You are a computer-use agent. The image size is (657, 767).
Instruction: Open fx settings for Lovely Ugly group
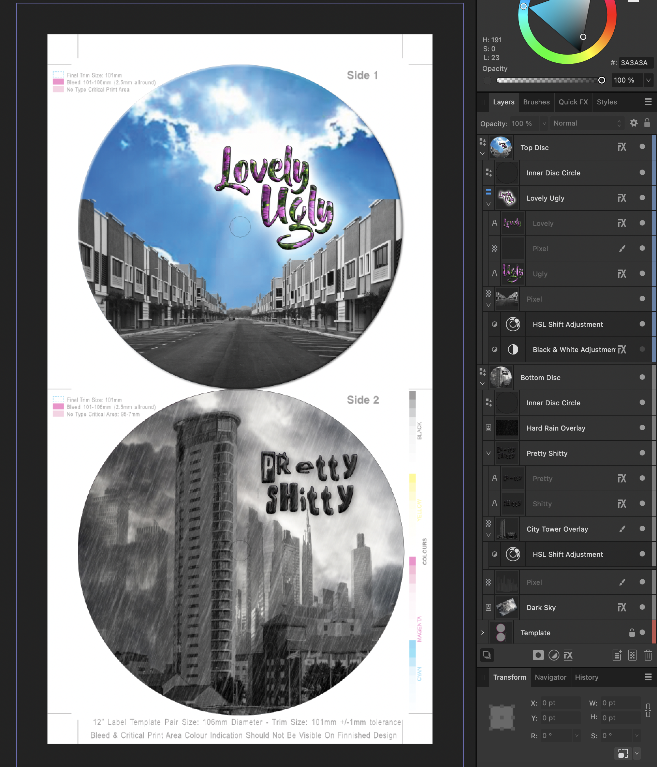[622, 198]
